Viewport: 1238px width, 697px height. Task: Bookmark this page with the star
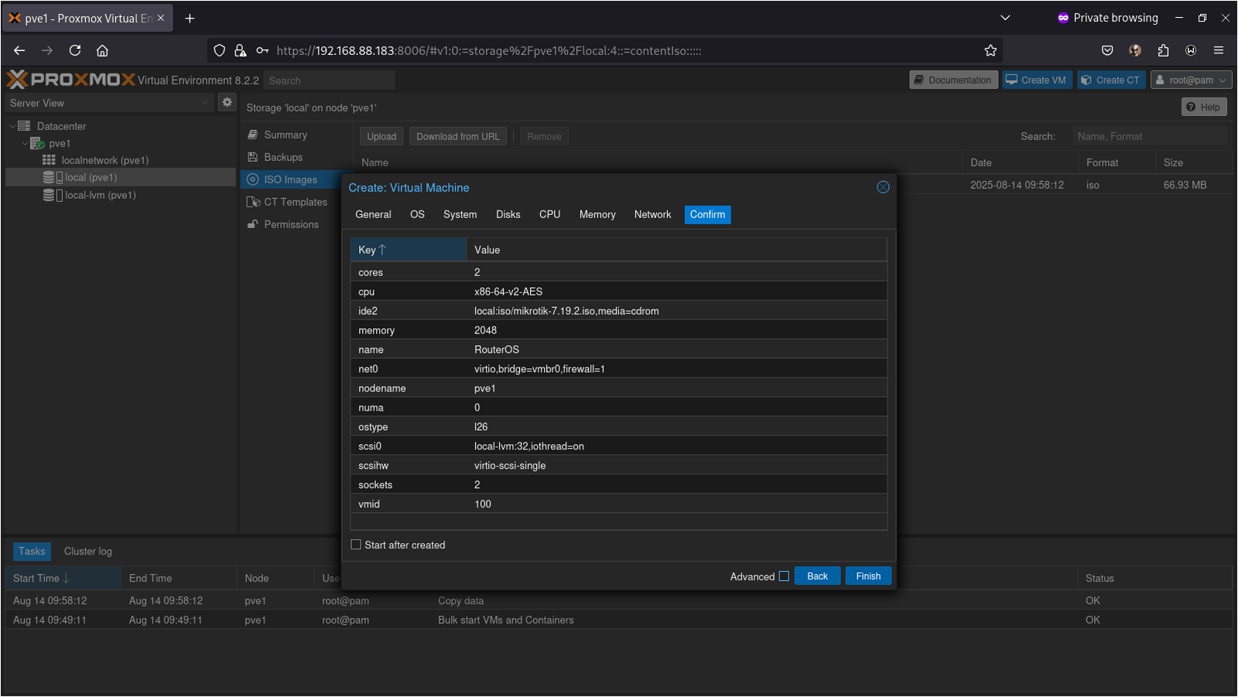pos(990,50)
